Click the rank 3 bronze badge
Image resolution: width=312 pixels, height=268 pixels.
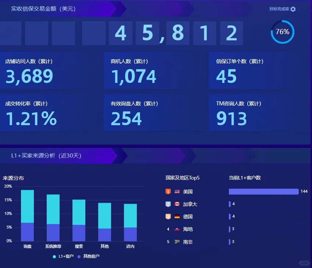[x=168, y=217]
